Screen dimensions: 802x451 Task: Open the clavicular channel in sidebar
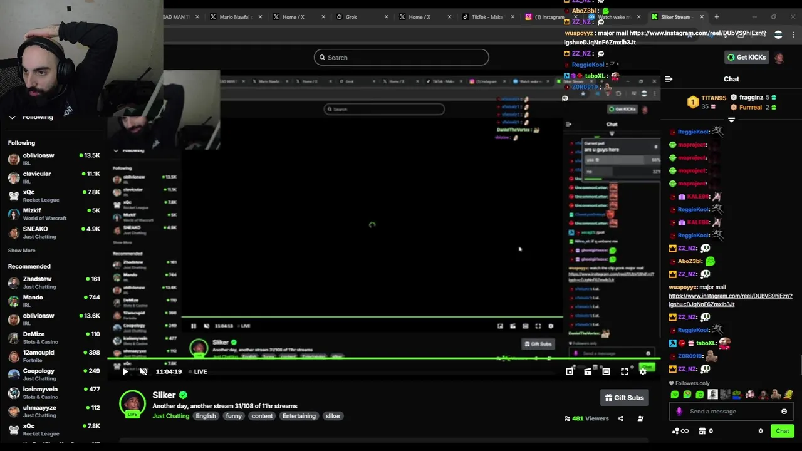tap(54, 177)
